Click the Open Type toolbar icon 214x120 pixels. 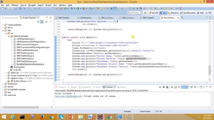pyautogui.click(x=97, y=9)
